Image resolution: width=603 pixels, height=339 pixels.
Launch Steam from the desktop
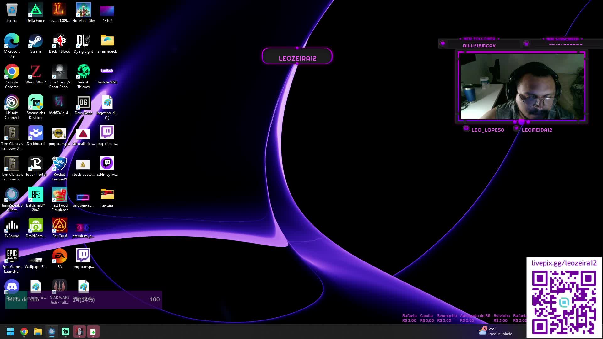35,44
